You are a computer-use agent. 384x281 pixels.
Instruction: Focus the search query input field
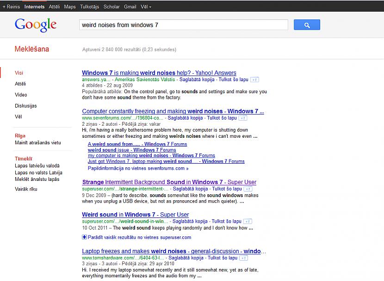click(183, 25)
